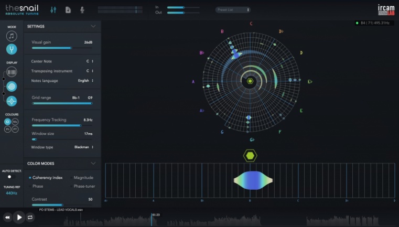This screenshot has width=399, height=227.
Task: Toggle the Auto Detect switch
Action: [9, 177]
